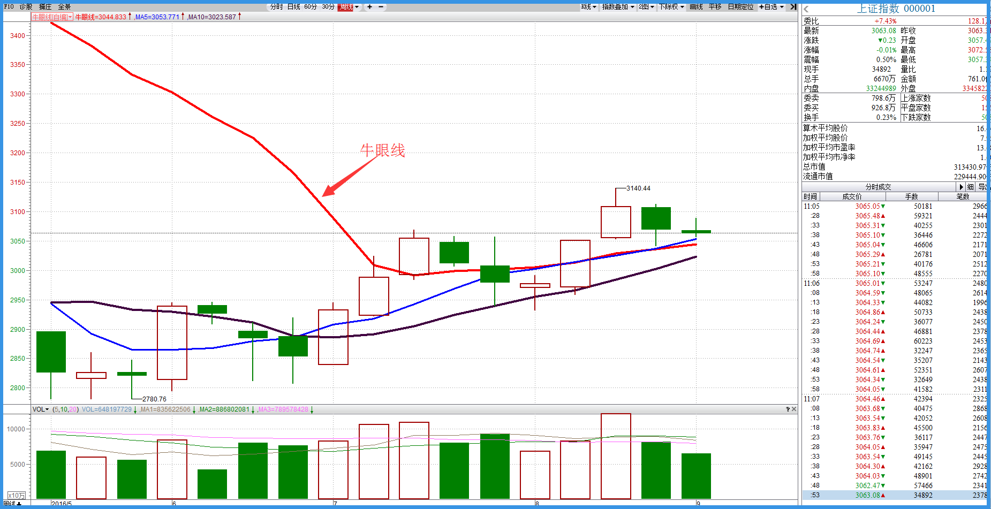Close the VOL indicator panel
The height and width of the screenshot is (509, 991).
794,409
